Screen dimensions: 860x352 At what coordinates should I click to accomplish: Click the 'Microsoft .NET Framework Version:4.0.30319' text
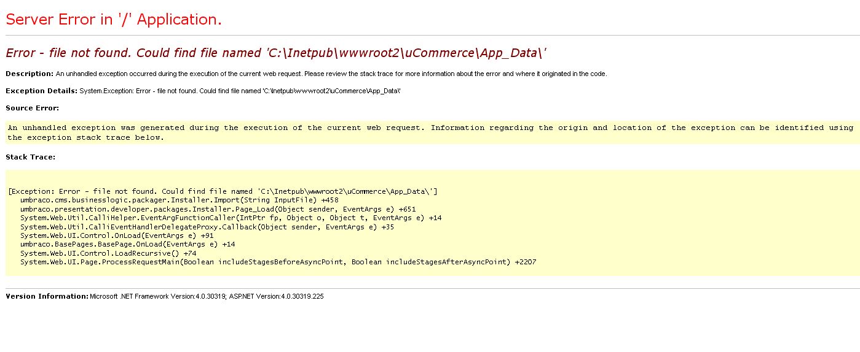click(158, 296)
